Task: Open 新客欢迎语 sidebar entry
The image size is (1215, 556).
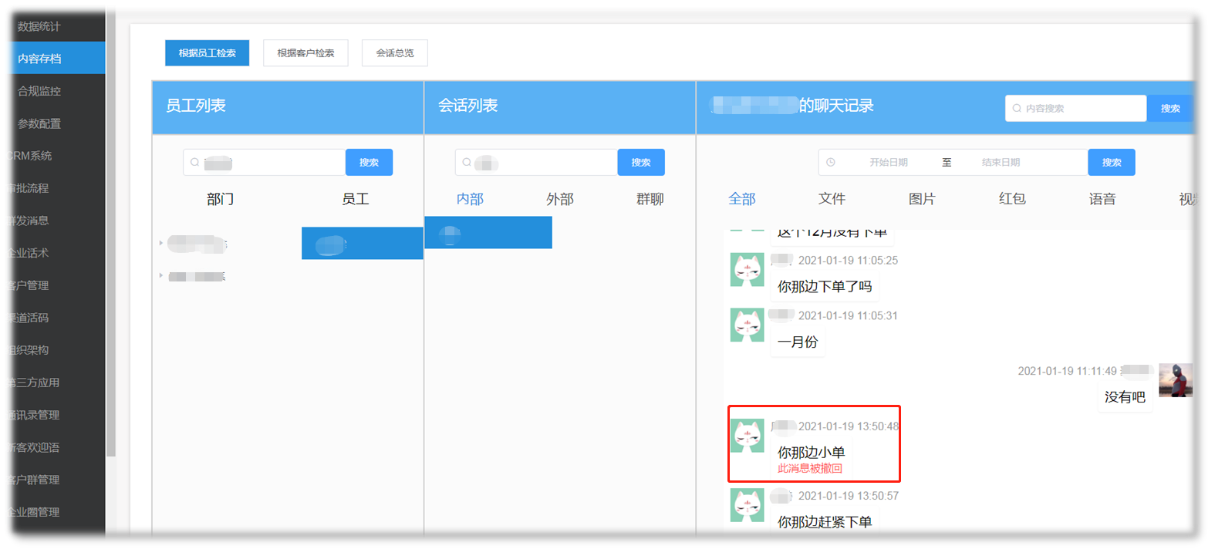Action: (33, 447)
